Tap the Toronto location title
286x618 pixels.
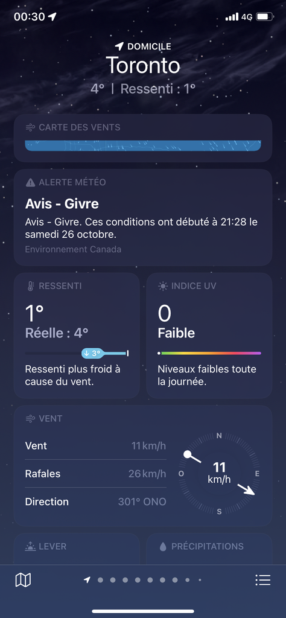pos(143,65)
